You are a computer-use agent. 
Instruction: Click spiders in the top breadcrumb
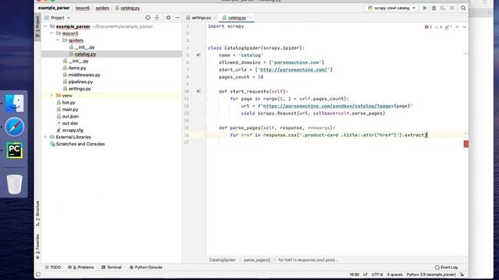[102, 8]
